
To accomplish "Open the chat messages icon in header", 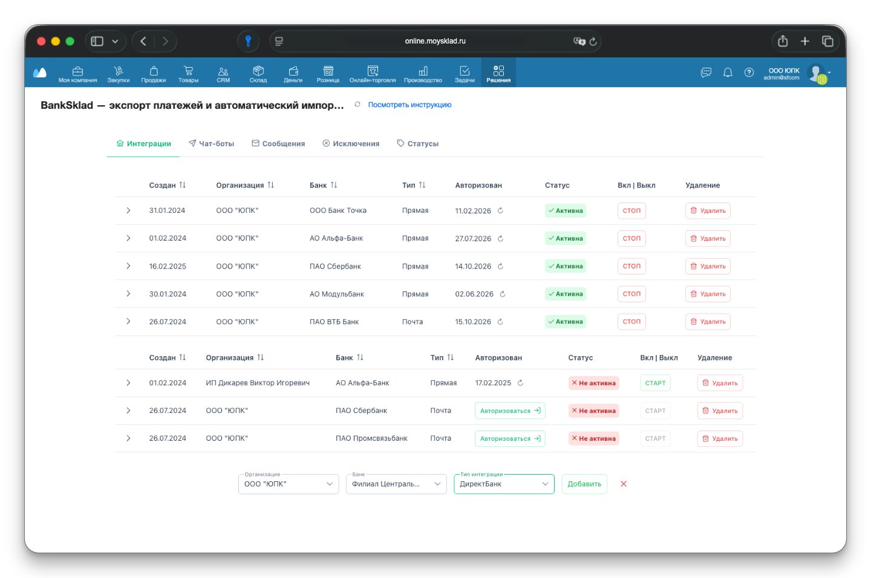I will point(706,73).
